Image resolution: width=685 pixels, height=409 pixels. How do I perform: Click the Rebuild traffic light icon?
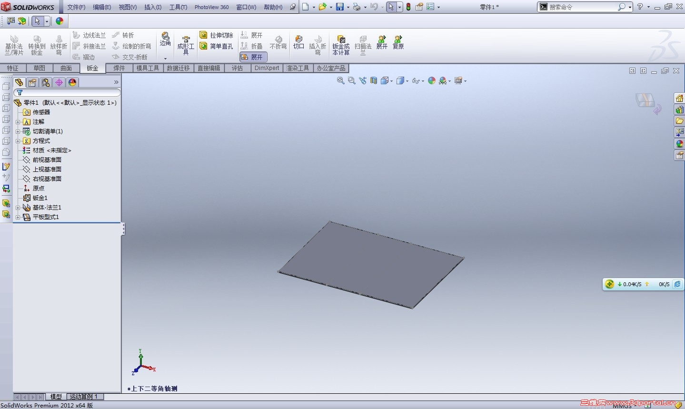point(408,7)
